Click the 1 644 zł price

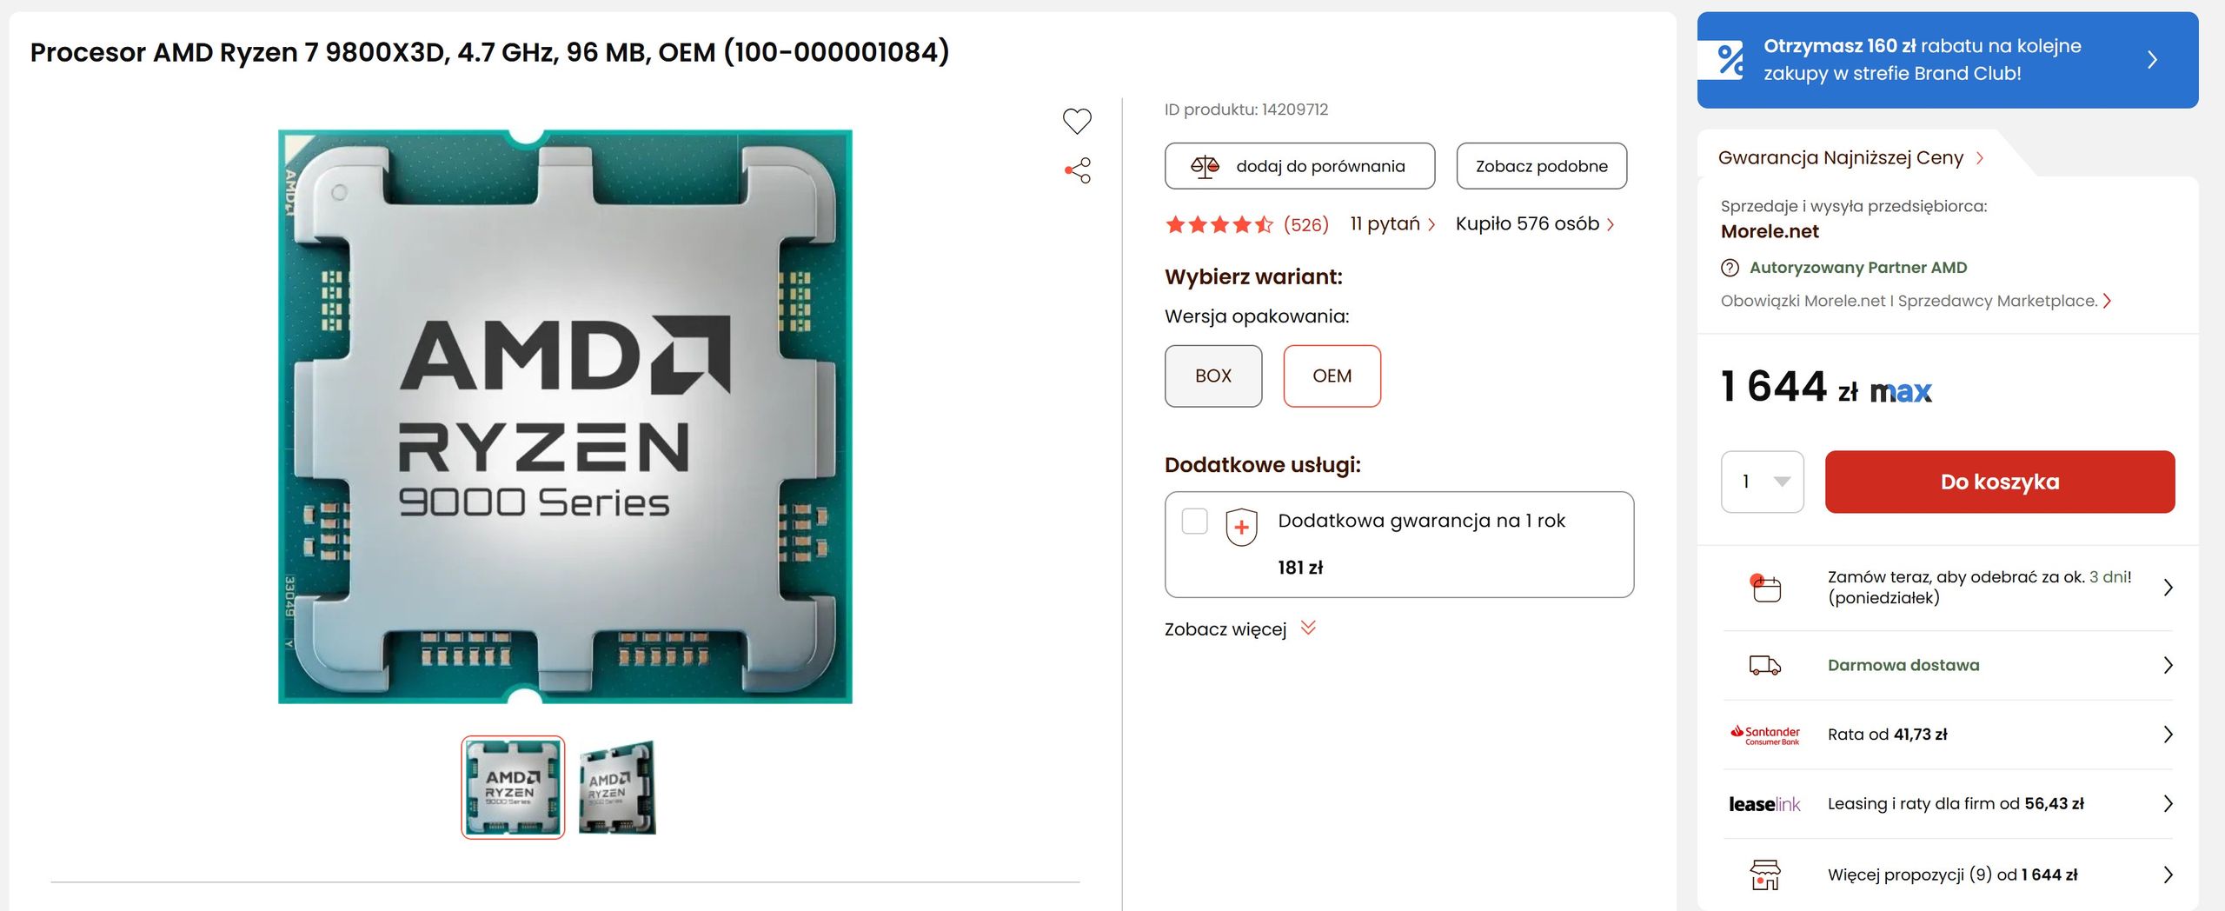pos(1790,387)
